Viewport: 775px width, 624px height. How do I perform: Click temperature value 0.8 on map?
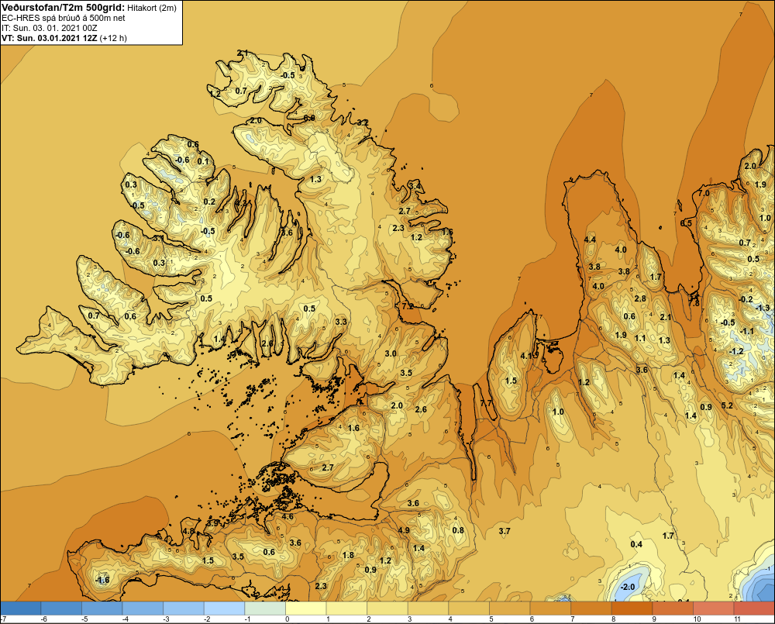[x=458, y=530]
